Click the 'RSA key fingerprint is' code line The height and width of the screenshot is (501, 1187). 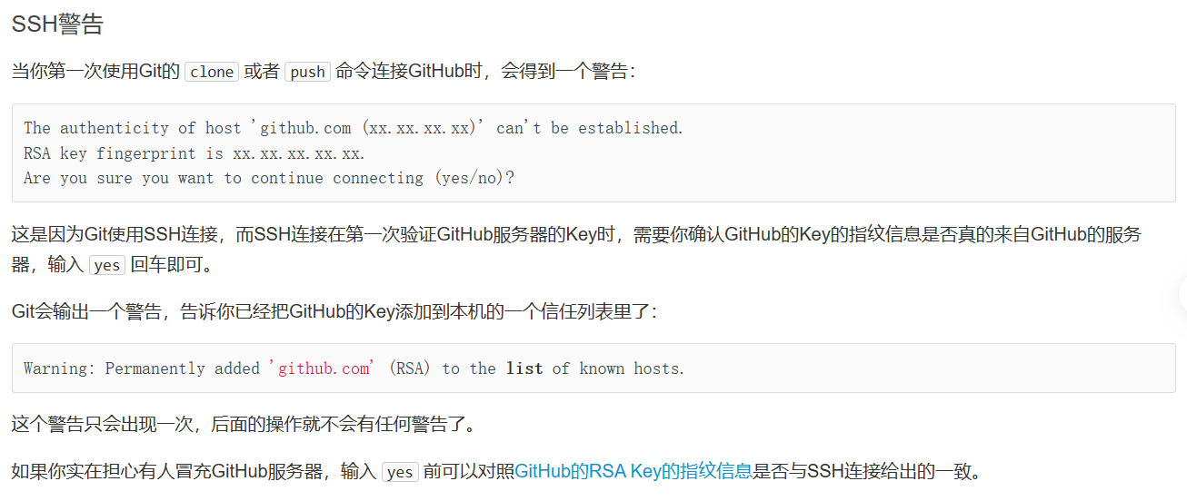(195, 153)
